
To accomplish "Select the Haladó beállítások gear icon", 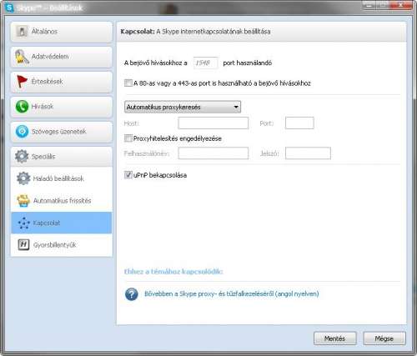I will pyautogui.click(x=23, y=178).
